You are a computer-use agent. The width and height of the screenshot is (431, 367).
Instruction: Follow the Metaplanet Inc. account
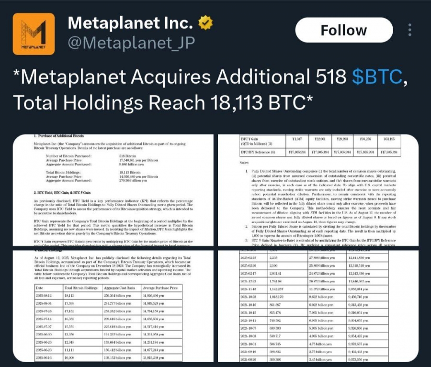[343, 30]
